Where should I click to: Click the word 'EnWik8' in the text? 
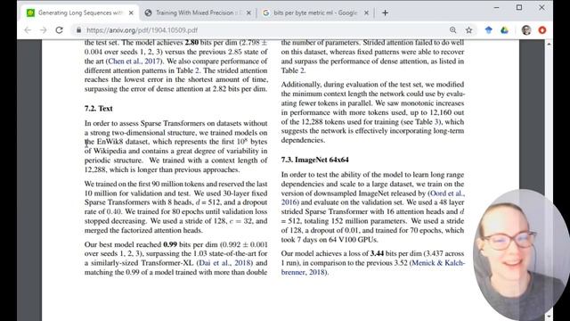(110, 142)
